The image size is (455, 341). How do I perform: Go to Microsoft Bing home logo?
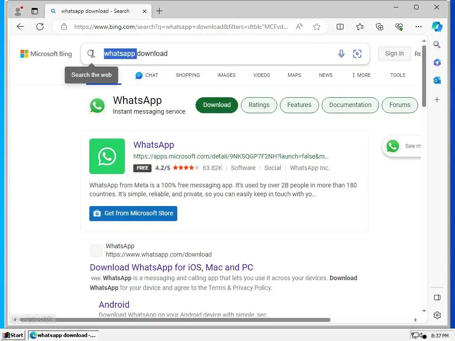[x=46, y=54]
